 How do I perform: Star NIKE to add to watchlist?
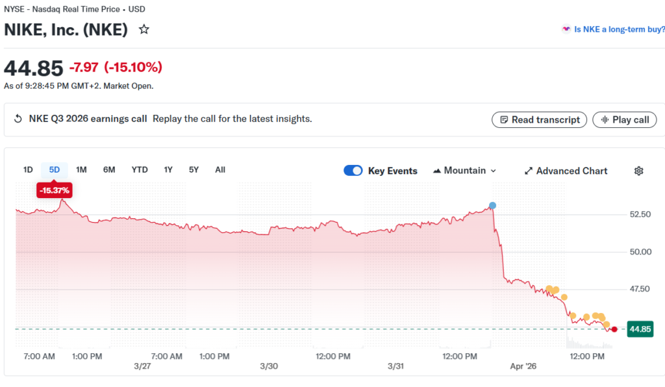144,30
